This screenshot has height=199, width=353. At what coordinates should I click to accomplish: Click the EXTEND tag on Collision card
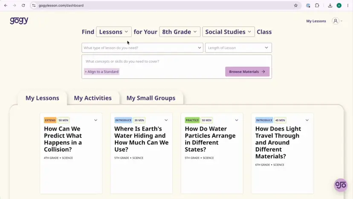coord(50,120)
